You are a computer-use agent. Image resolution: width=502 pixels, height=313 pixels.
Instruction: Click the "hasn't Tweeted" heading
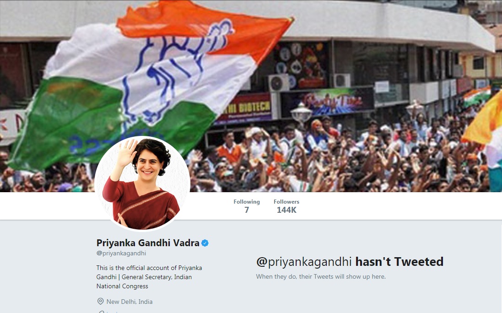pos(399,262)
